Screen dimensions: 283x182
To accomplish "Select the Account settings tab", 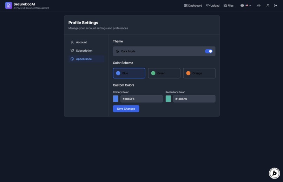I will coord(86,42).
